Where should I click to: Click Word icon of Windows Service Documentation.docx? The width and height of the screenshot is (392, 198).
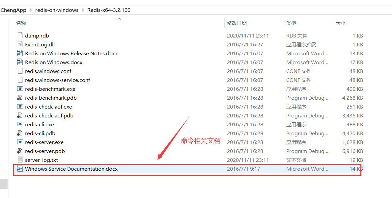pyautogui.click(x=20, y=168)
